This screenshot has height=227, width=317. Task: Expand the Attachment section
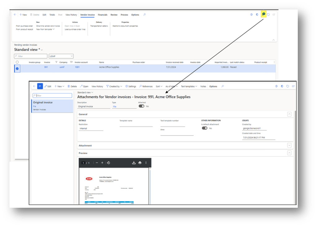(x=289, y=145)
